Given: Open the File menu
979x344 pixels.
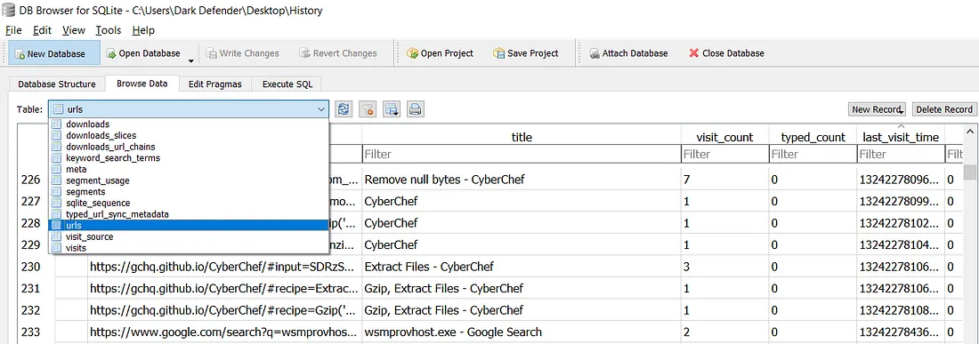Looking at the screenshot, I should coord(13,30).
